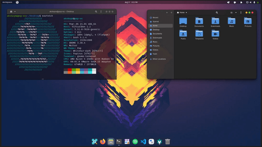Go forward in the Files window
262x147 pixels.
tap(171, 12)
